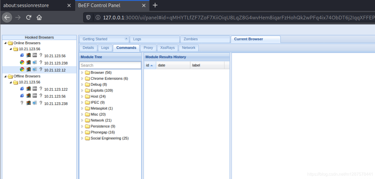The image size is (375, 179).
Task: Click Chrome icon in the 10.21.122.12 row
Action: (22, 69)
